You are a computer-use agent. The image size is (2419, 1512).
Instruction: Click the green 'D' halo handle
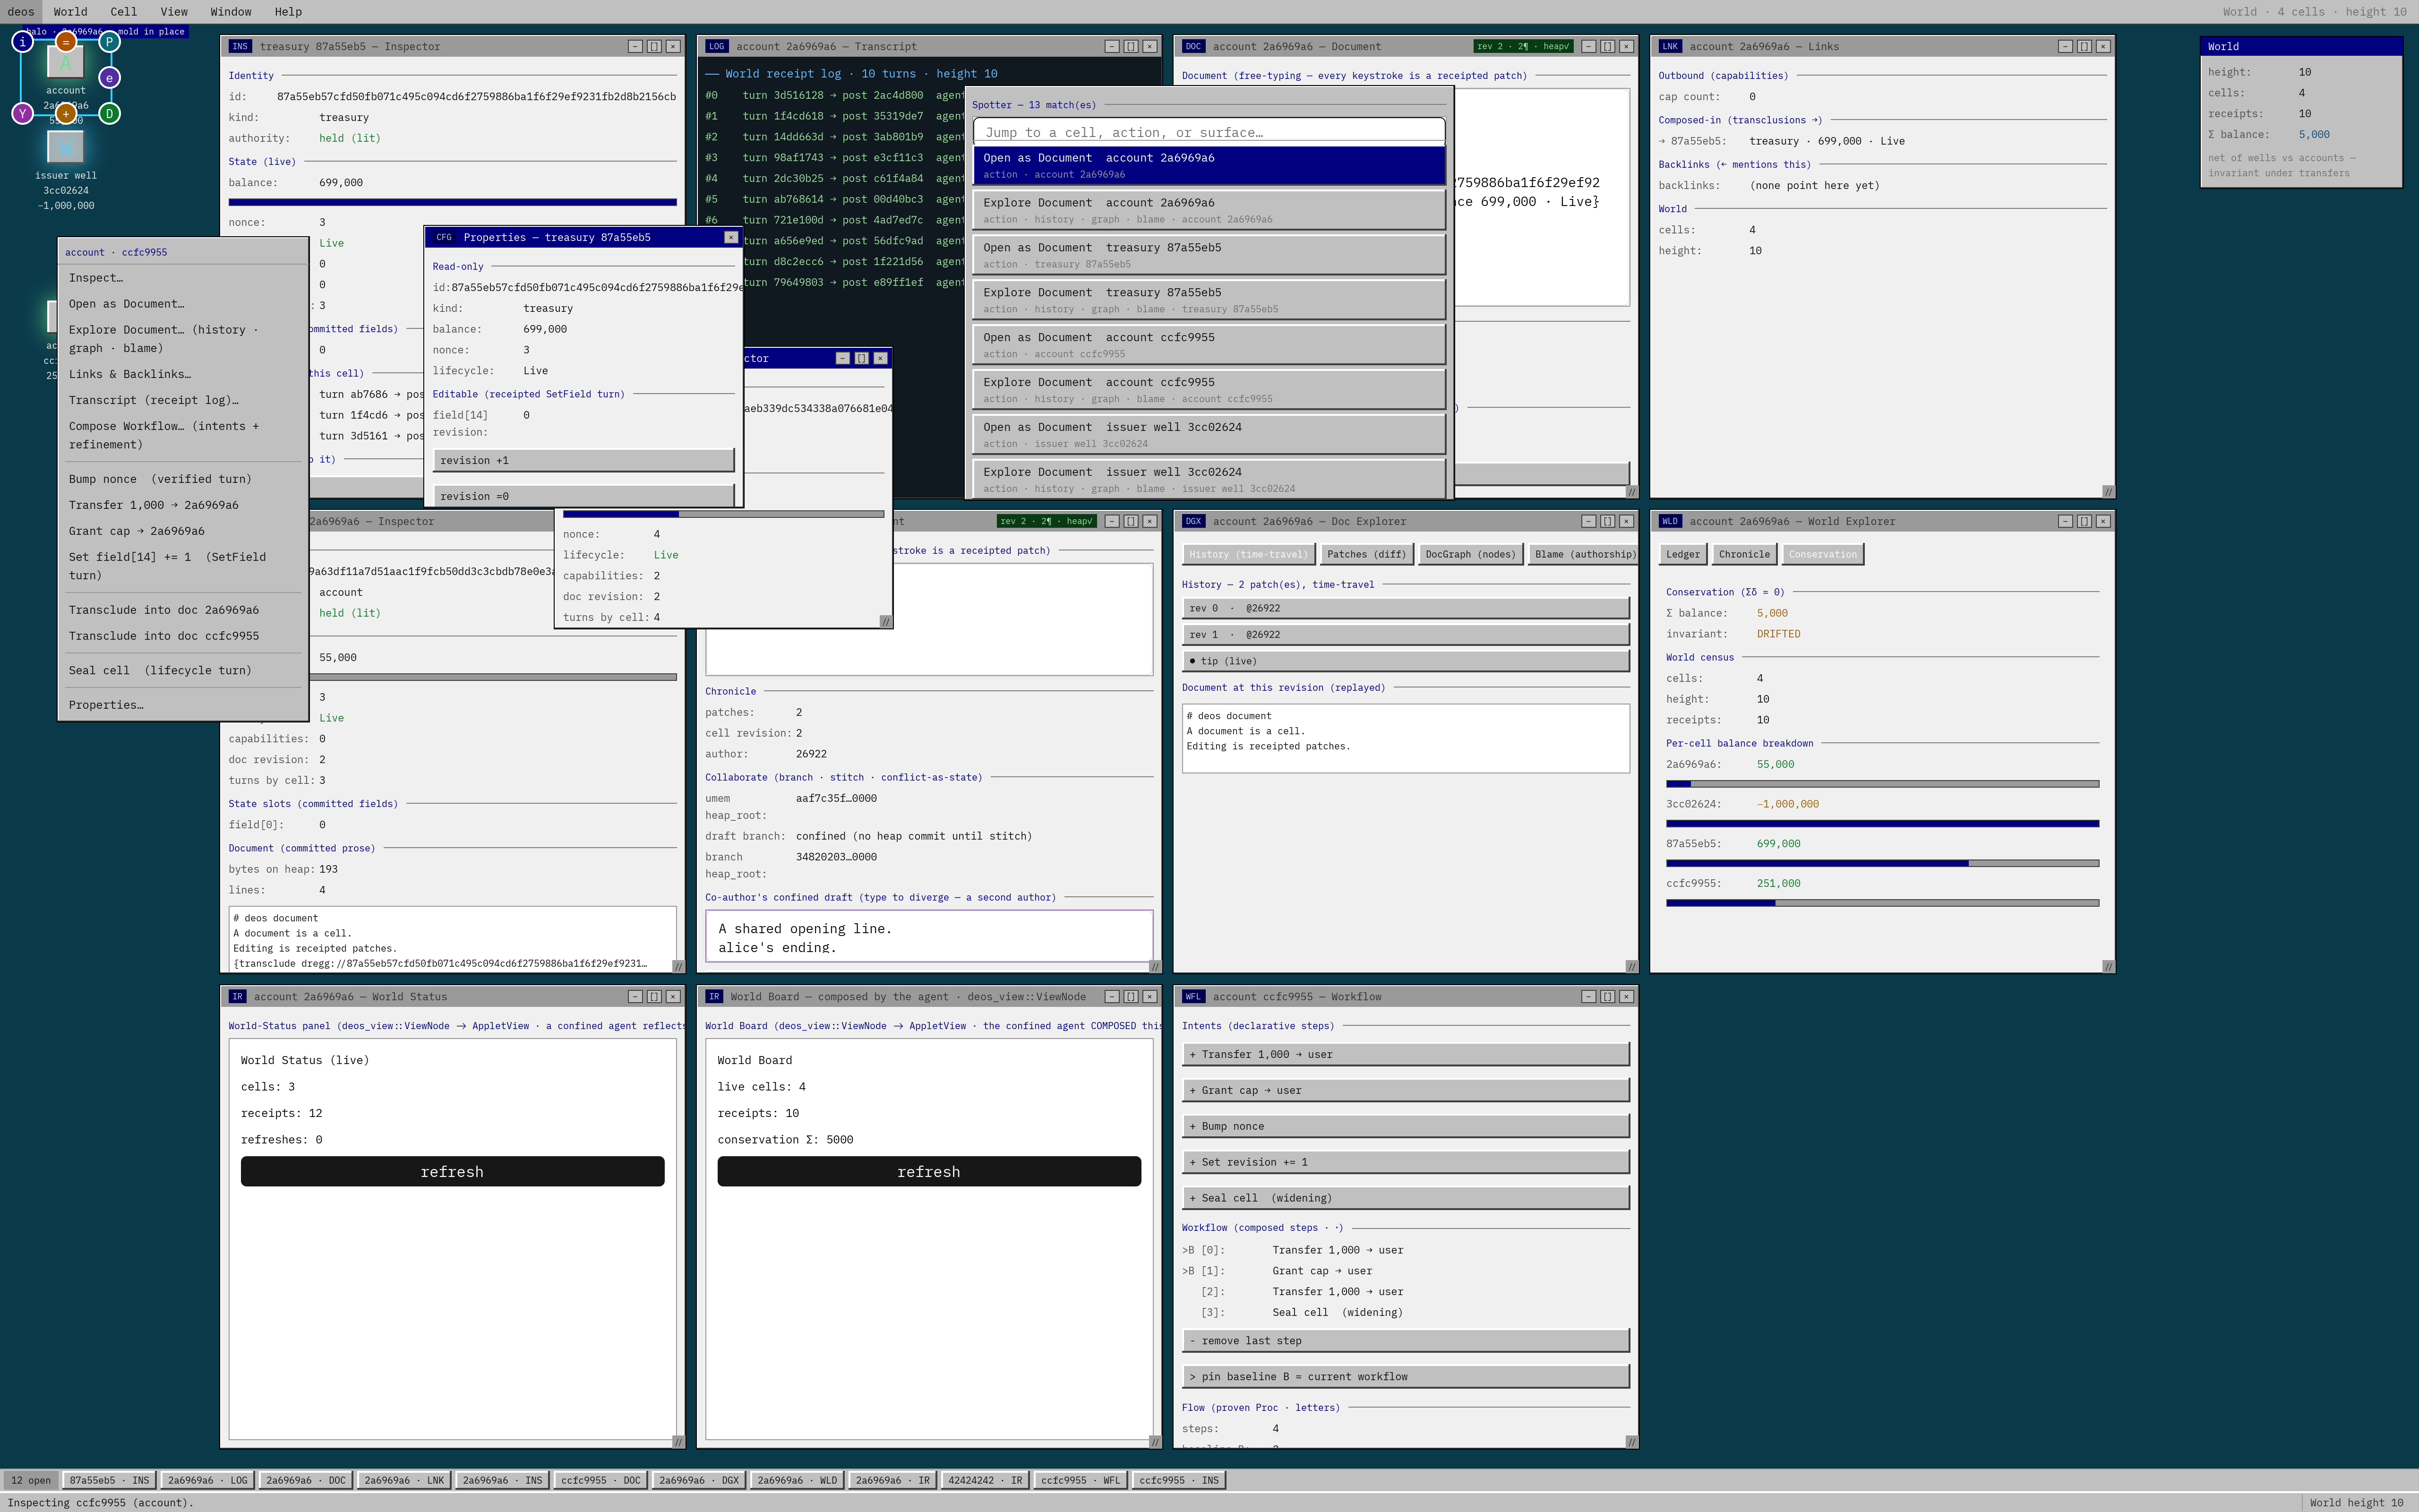point(110,114)
